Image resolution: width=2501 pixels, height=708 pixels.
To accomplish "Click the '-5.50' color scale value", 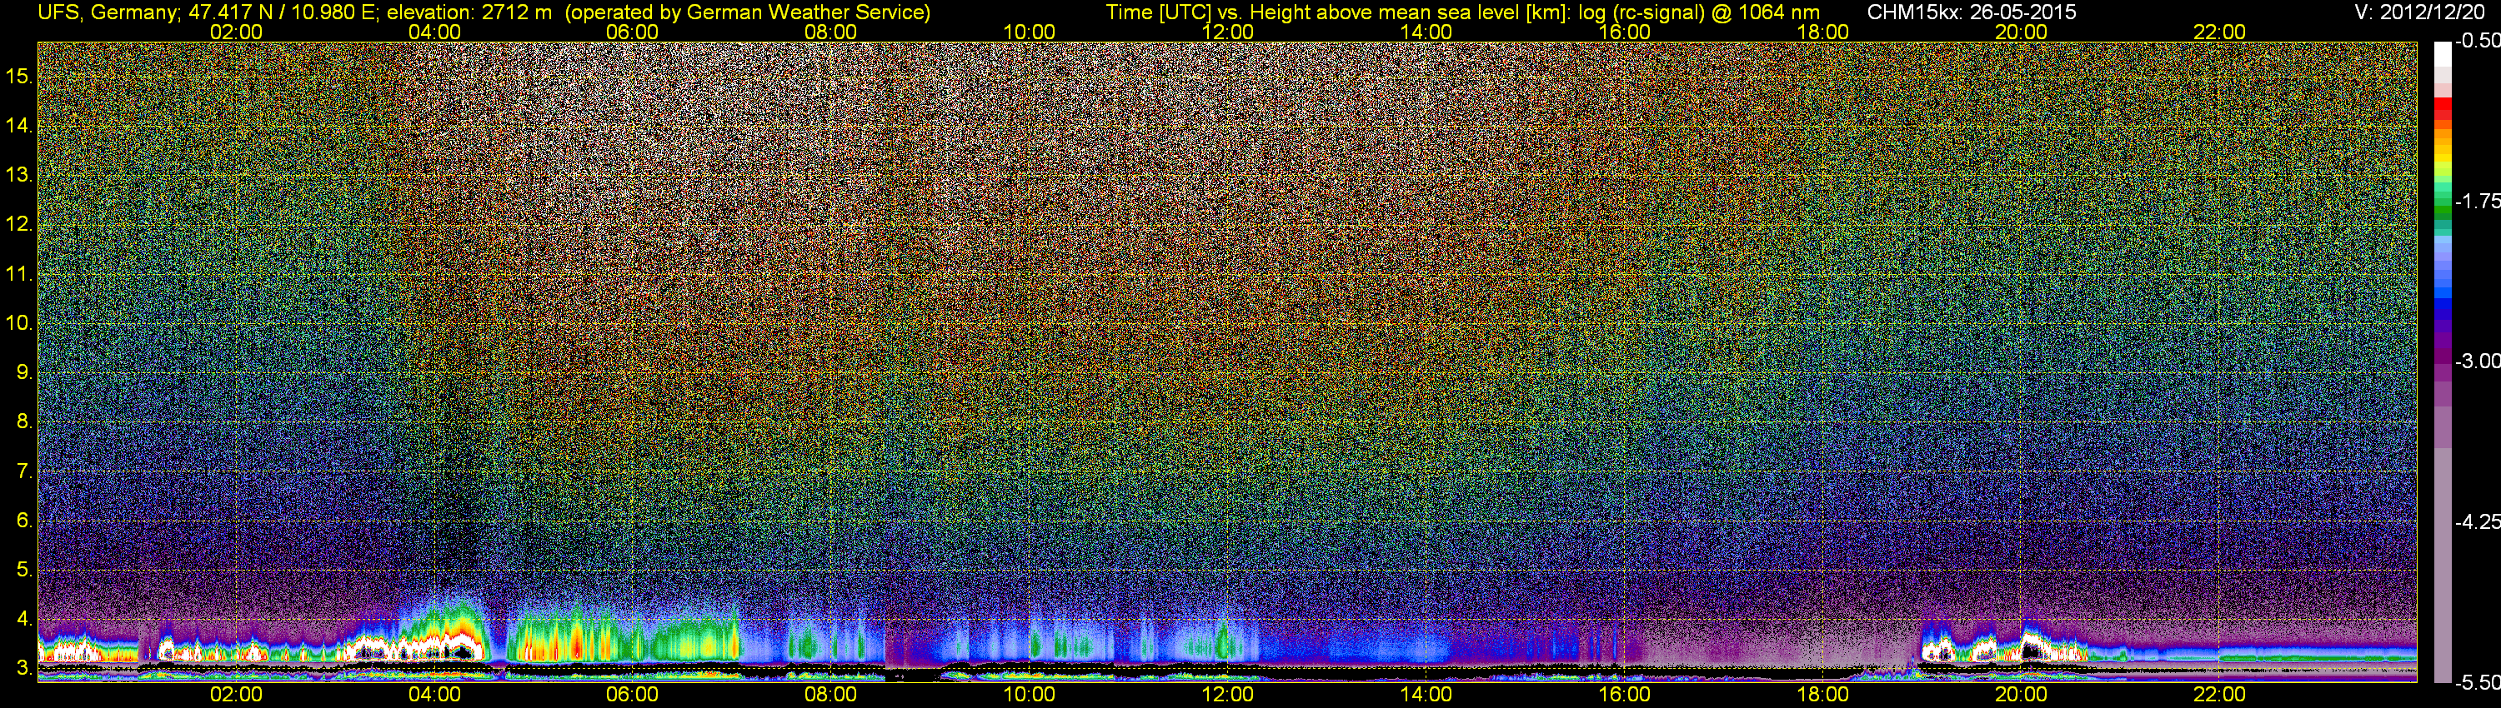I will pyautogui.click(x=2477, y=682).
